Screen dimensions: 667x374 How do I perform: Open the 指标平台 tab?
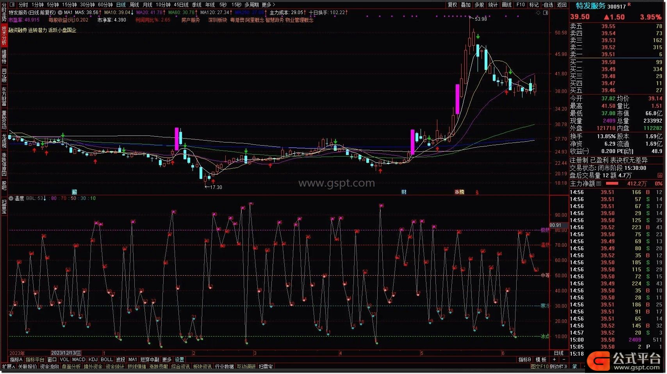pos(35,360)
